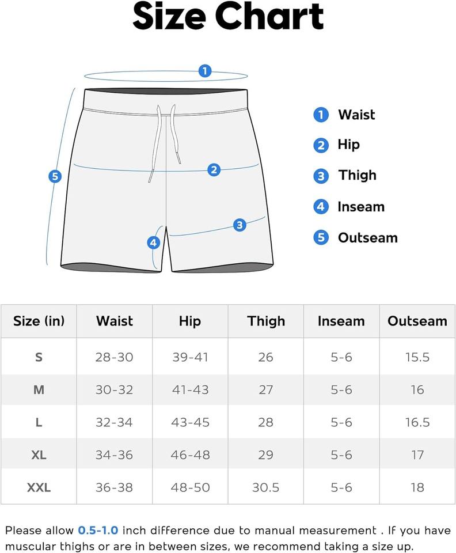Select the blue 3 badge beside the Thigh legend
This screenshot has height=553, width=456.
tap(321, 176)
